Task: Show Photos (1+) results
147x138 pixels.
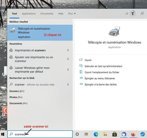Action: pyautogui.click(x=16, y=97)
